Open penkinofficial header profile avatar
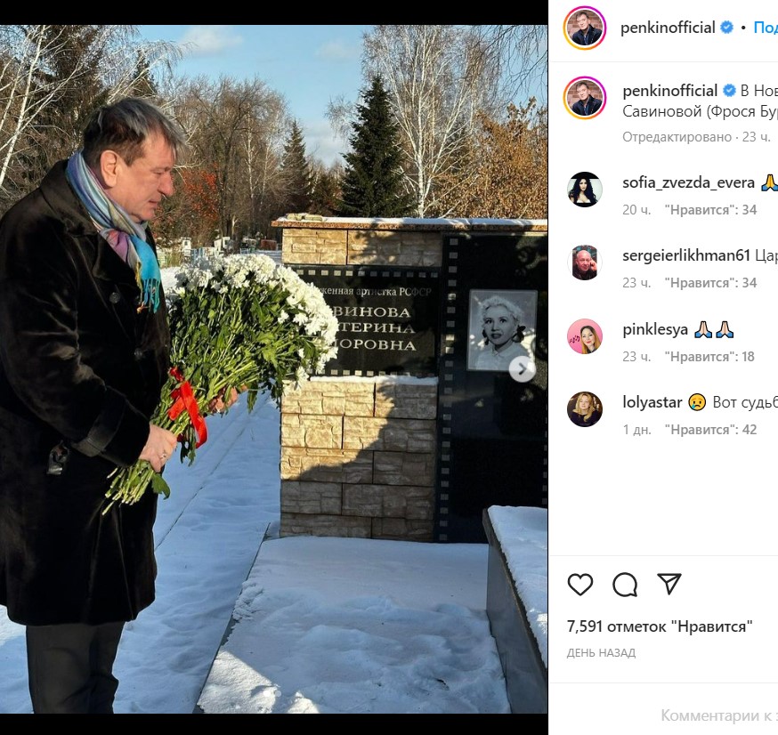The image size is (778, 735). coord(585,28)
